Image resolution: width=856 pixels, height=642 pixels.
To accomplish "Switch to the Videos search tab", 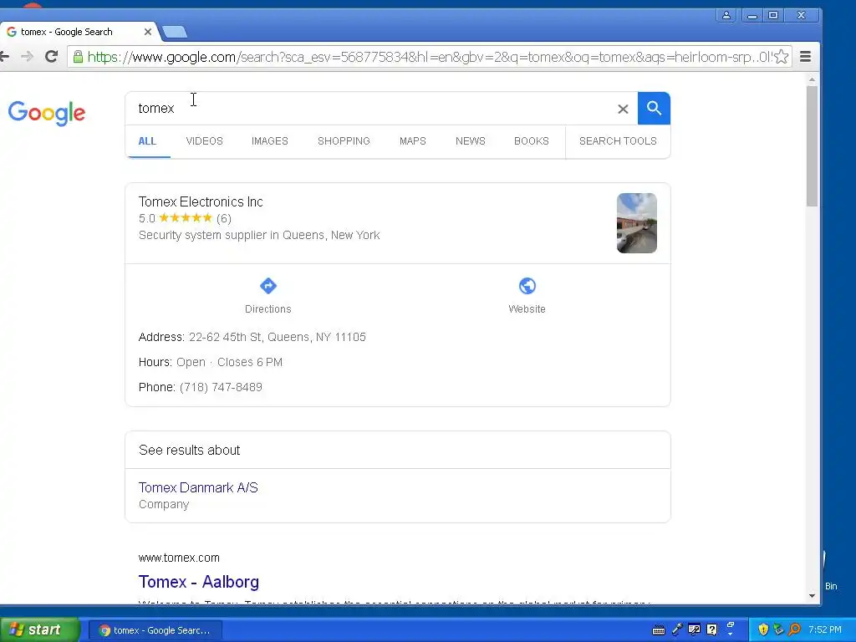I will [204, 140].
